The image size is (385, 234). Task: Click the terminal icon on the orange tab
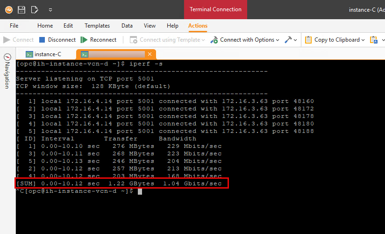85,54
